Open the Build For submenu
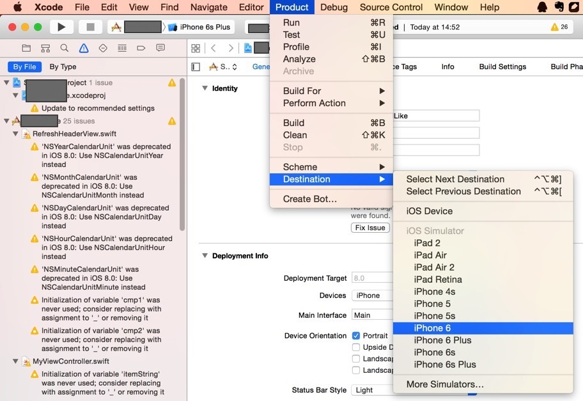Viewport: 583px width, 401px height. coord(331,91)
